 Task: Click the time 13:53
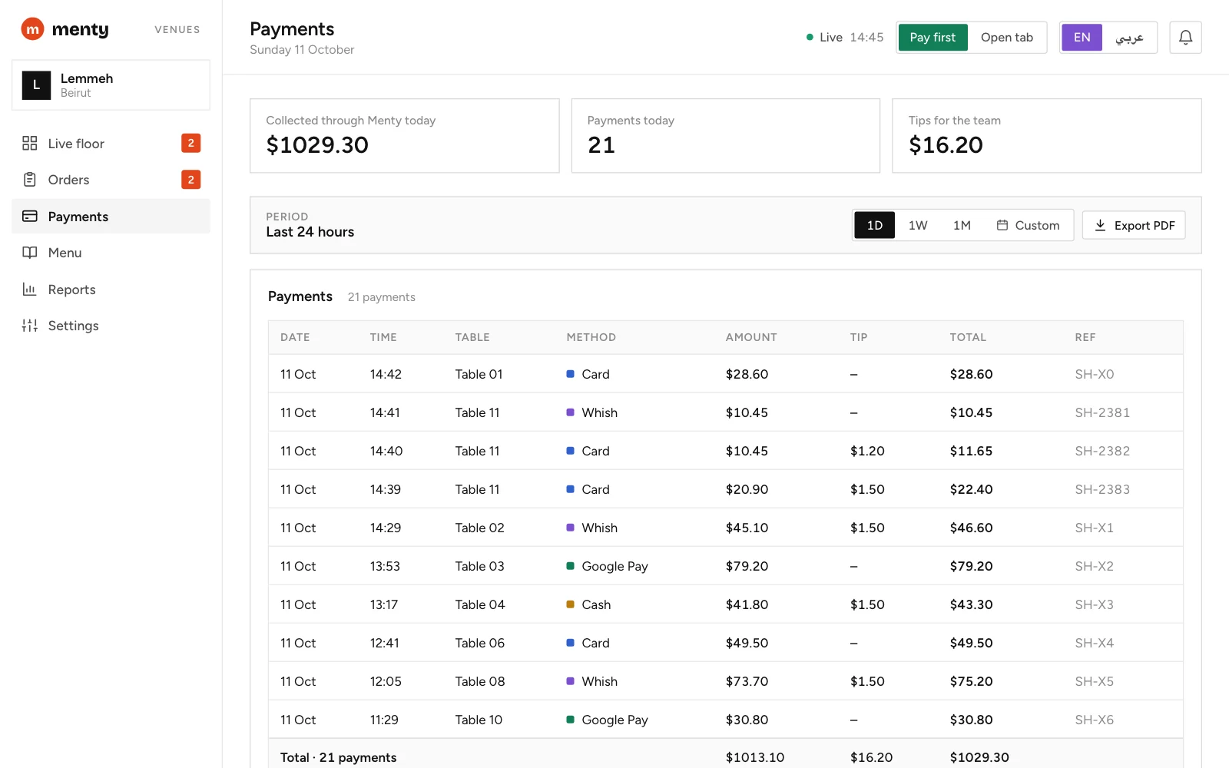(385, 566)
